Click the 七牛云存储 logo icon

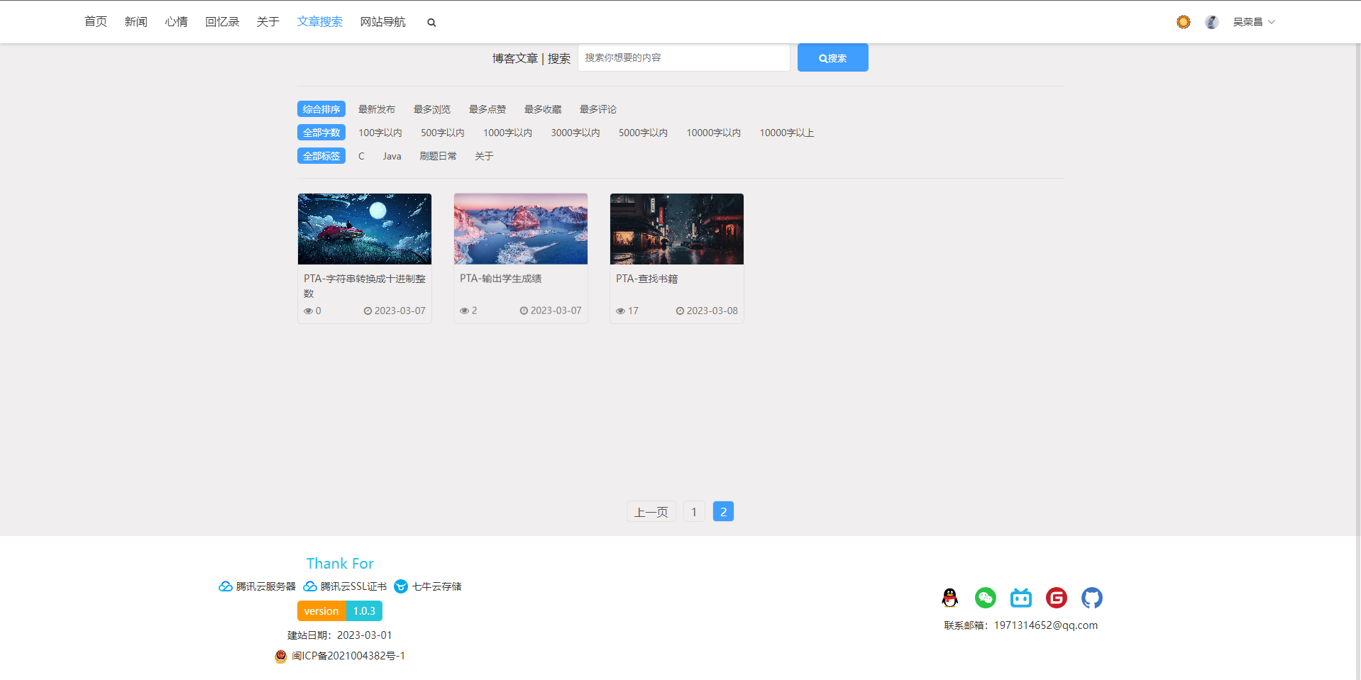pos(401,586)
